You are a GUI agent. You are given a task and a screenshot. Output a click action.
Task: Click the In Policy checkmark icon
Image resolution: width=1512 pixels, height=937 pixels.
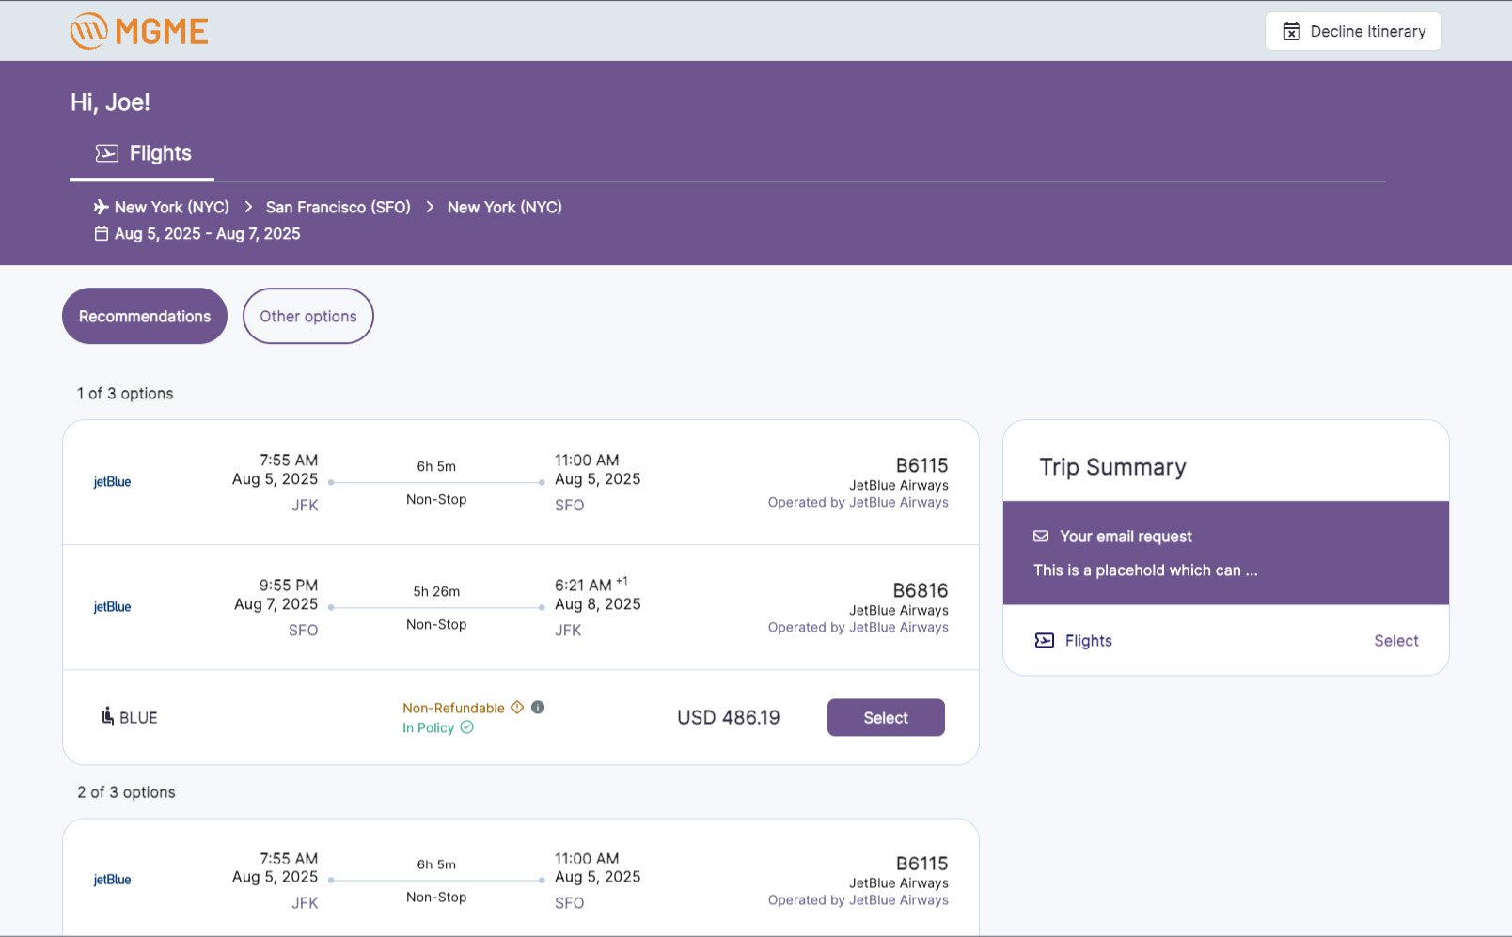(466, 727)
